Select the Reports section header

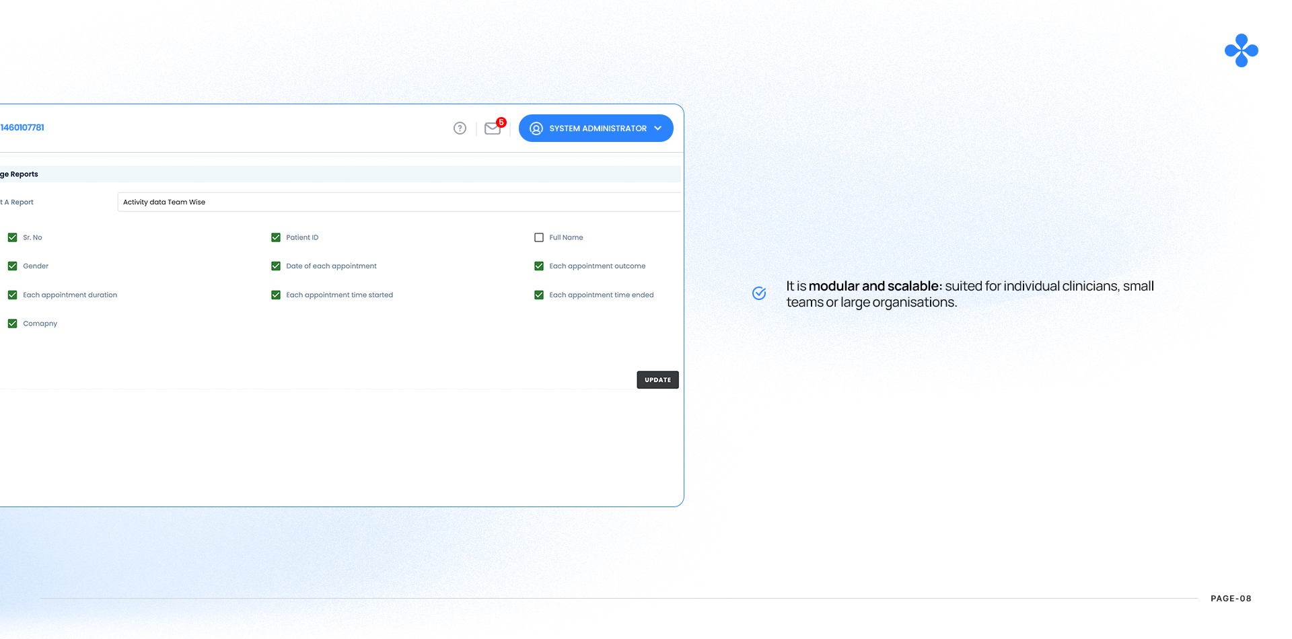20,174
